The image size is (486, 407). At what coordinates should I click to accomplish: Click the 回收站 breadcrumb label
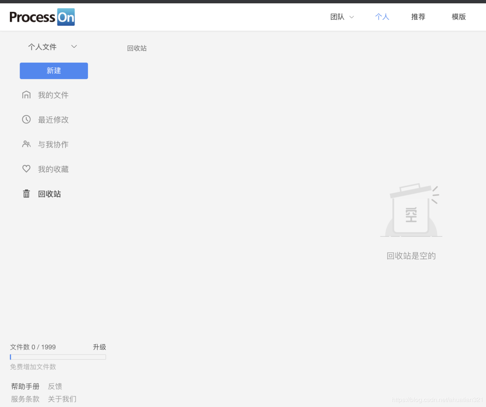click(137, 48)
